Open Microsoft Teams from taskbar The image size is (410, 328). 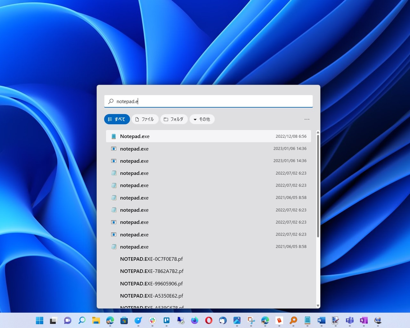[350, 320]
